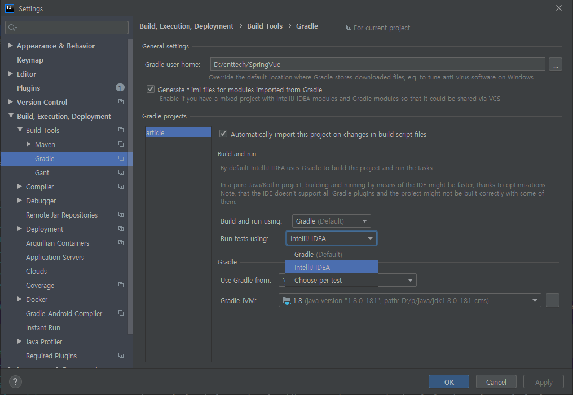
Task: Expand the Compiler node
Action: pos(20,186)
